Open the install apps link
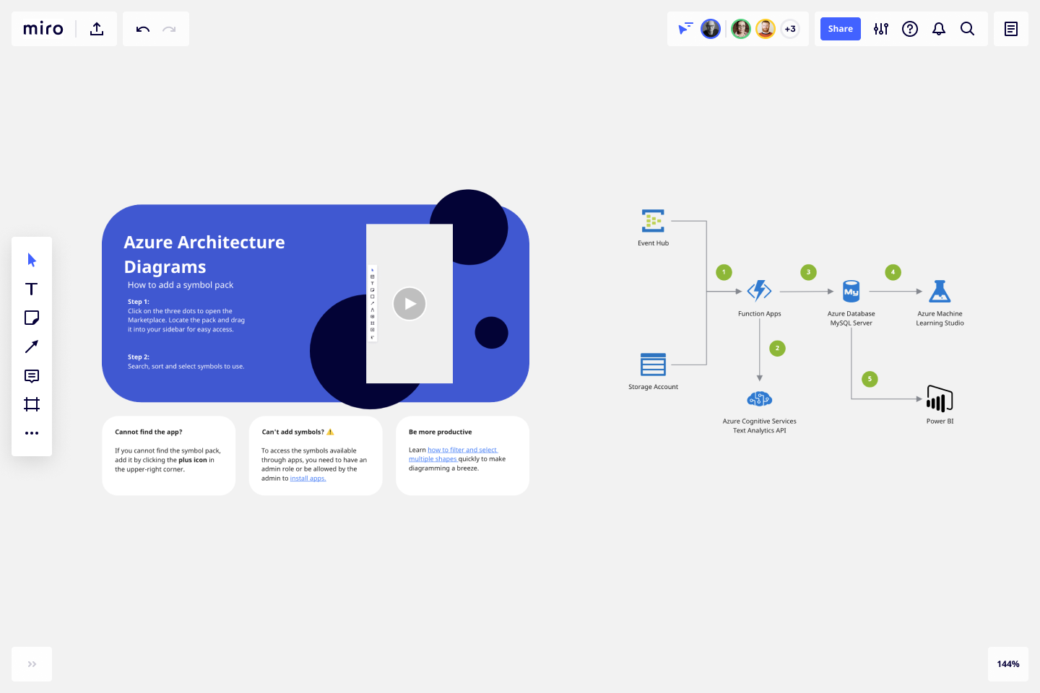Screen dimensions: 1040x693 tap(308, 479)
